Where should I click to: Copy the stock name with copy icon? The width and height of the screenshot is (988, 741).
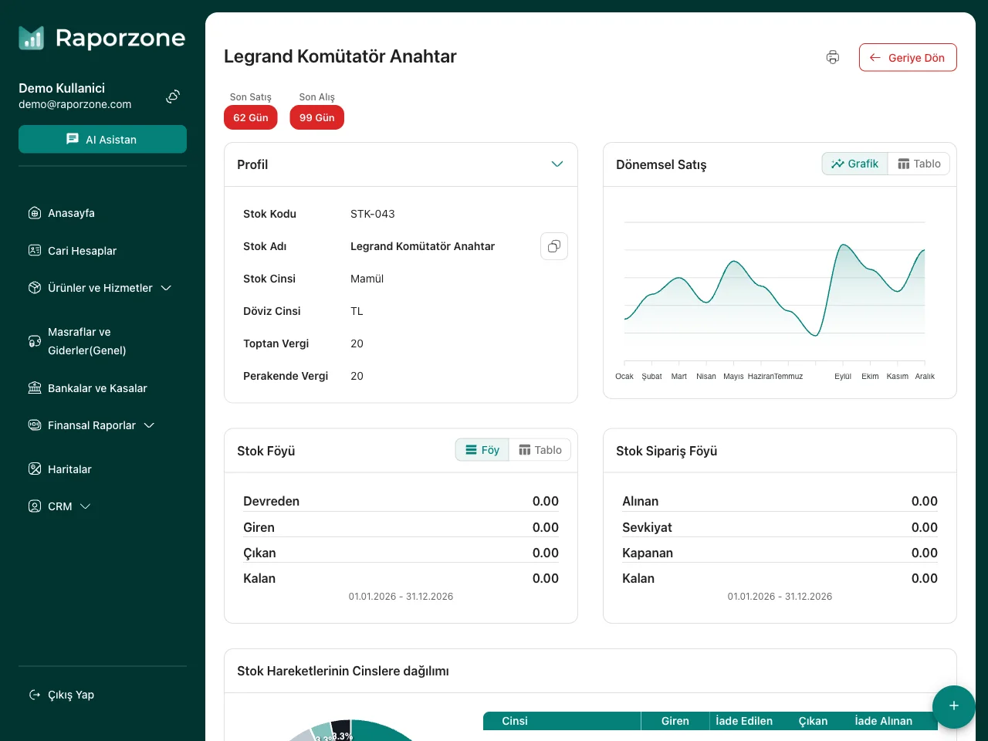tap(553, 246)
